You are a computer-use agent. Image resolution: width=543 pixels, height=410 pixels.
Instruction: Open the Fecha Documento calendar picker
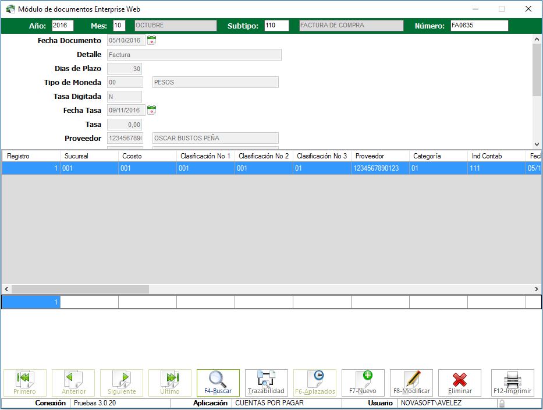(151, 41)
